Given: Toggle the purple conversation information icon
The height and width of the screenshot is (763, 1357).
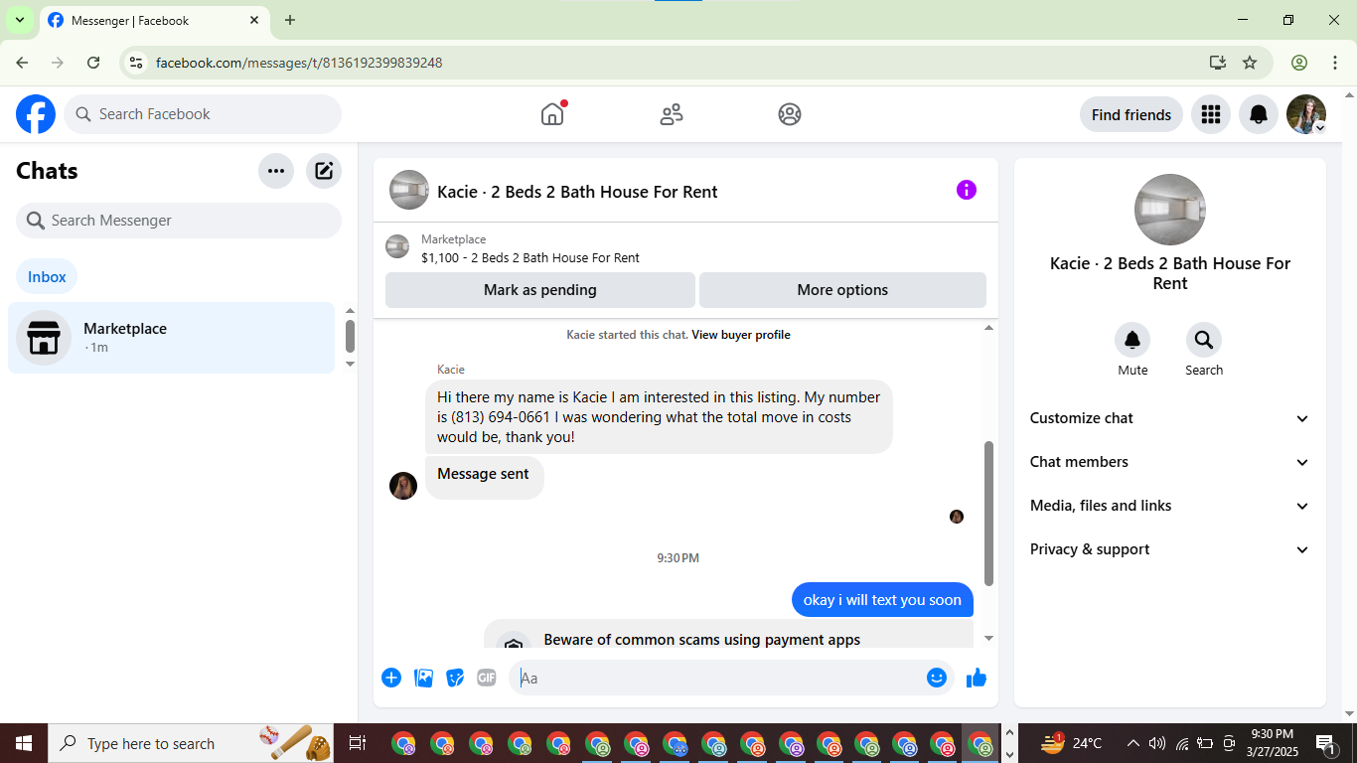Looking at the screenshot, I should [x=967, y=190].
